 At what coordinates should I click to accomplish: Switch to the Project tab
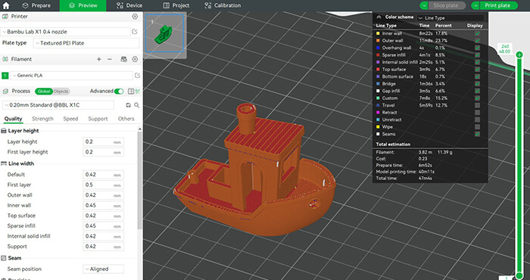[176, 5]
